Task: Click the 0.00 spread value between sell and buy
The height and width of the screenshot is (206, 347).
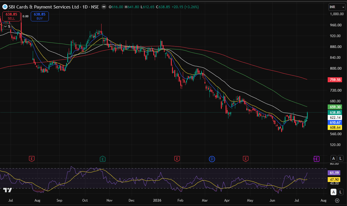Action: click(25, 16)
